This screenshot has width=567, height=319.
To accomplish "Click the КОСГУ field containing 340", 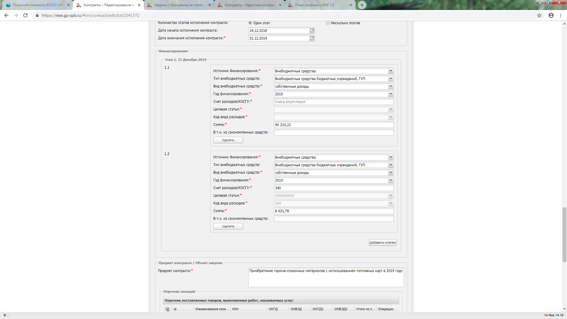I will pyautogui.click(x=334, y=188).
